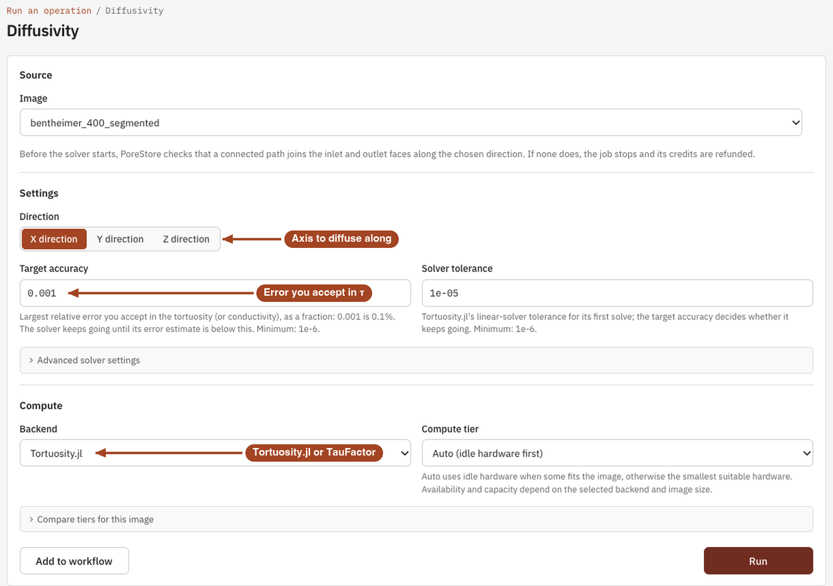Click the Add to workflow button

(74, 561)
